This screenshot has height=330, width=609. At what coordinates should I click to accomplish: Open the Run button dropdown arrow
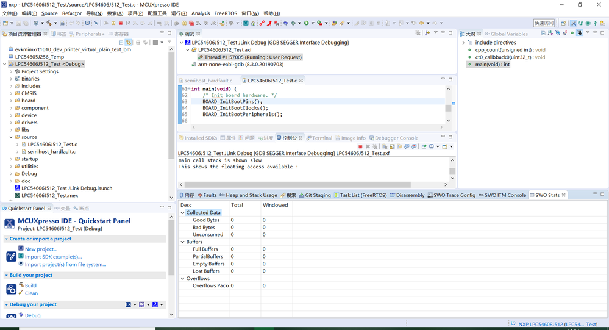click(313, 23)
